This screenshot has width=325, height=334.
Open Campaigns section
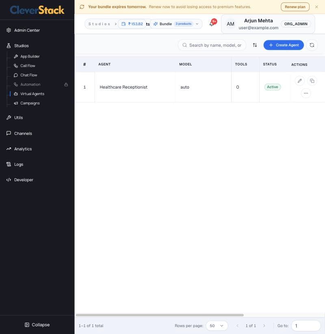click(x=30, y=103)
